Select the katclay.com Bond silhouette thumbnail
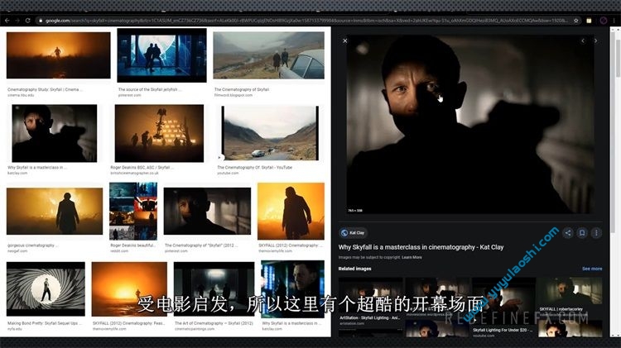The height and width of the screenshot is (348, 621). click(55, 133)
